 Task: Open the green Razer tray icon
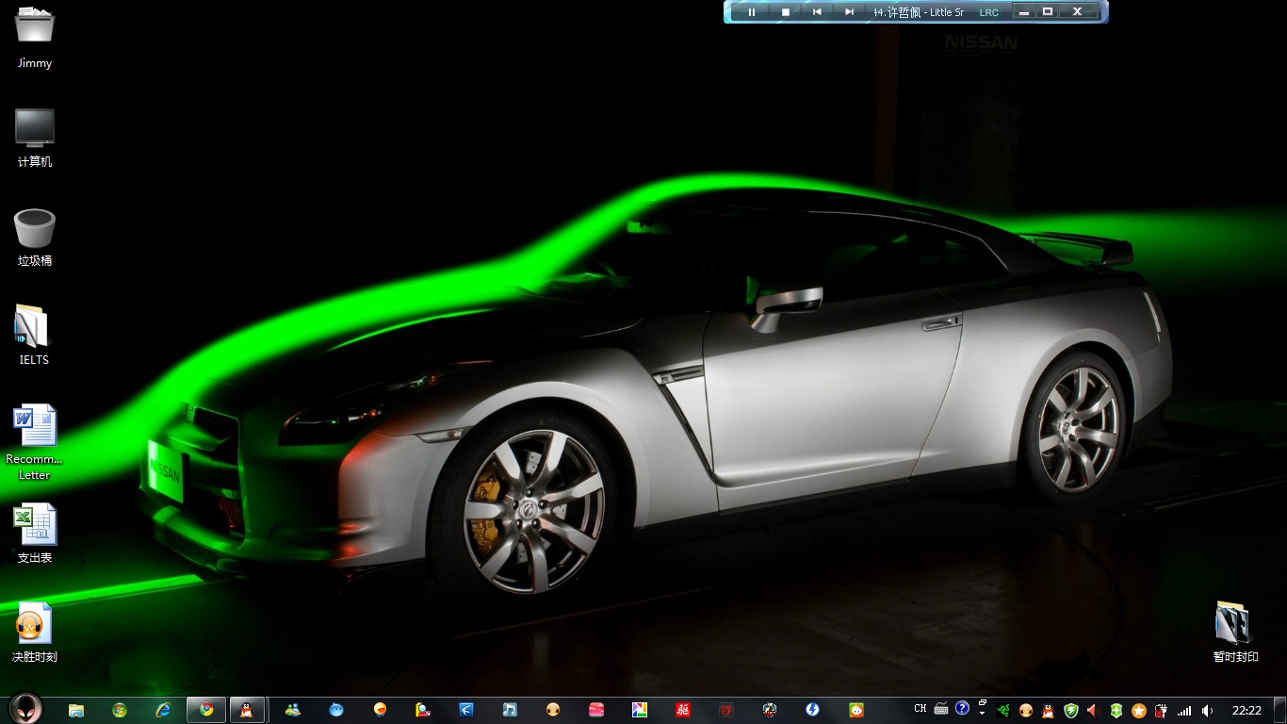(1003, 711)
